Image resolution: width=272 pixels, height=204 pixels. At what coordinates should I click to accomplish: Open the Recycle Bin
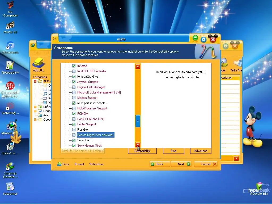point(259,189)
